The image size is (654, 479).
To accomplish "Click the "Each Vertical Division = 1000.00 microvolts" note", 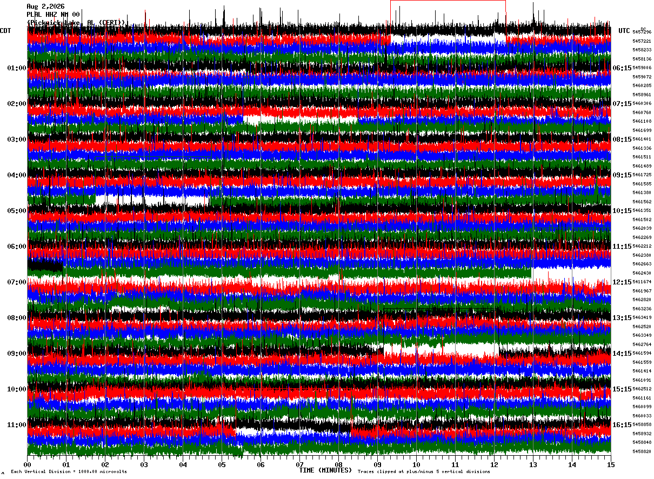I will [69, 472].
